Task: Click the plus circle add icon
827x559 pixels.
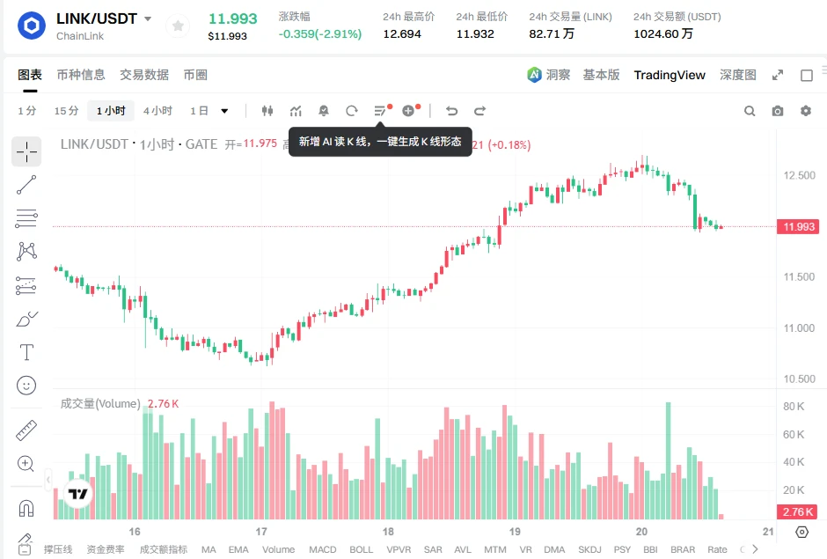Action: 408,111
